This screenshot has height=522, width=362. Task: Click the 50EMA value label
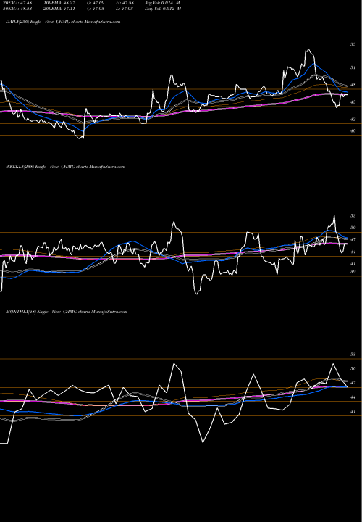(17, 9)
